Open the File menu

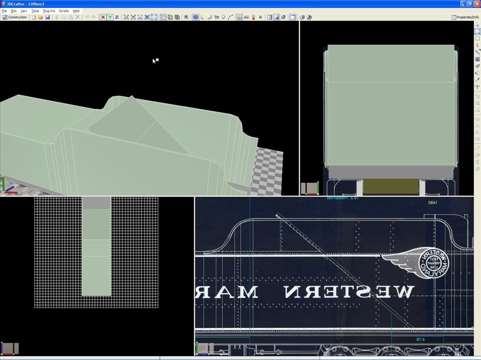click(4, 11)
